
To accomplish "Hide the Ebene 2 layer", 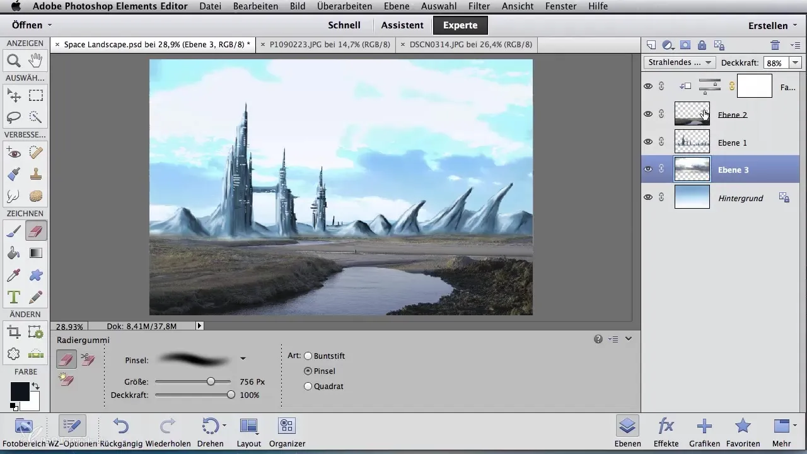I will [x=648, y=114].
